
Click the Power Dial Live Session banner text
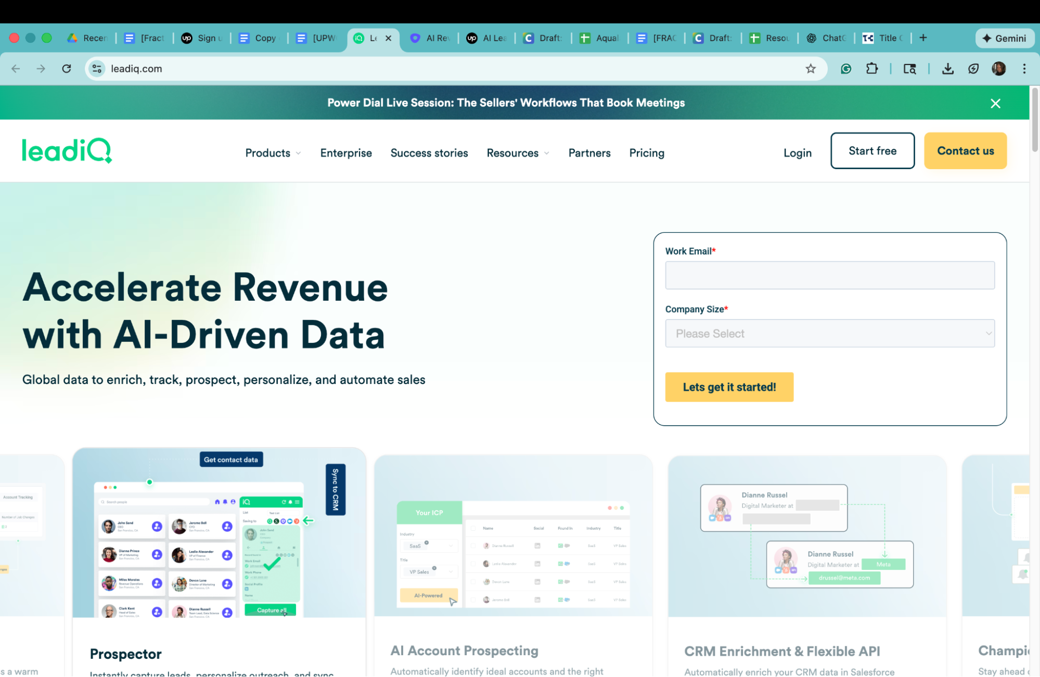point(506,103)
